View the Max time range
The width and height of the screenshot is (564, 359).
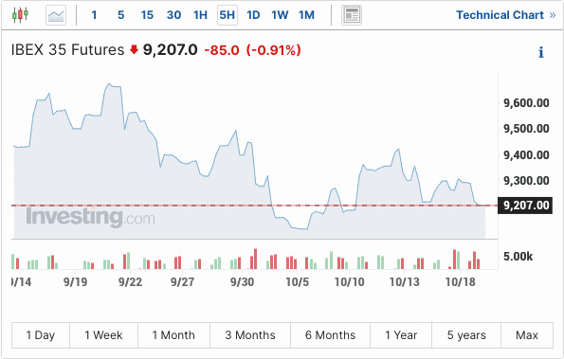click(x=527, y=335)
